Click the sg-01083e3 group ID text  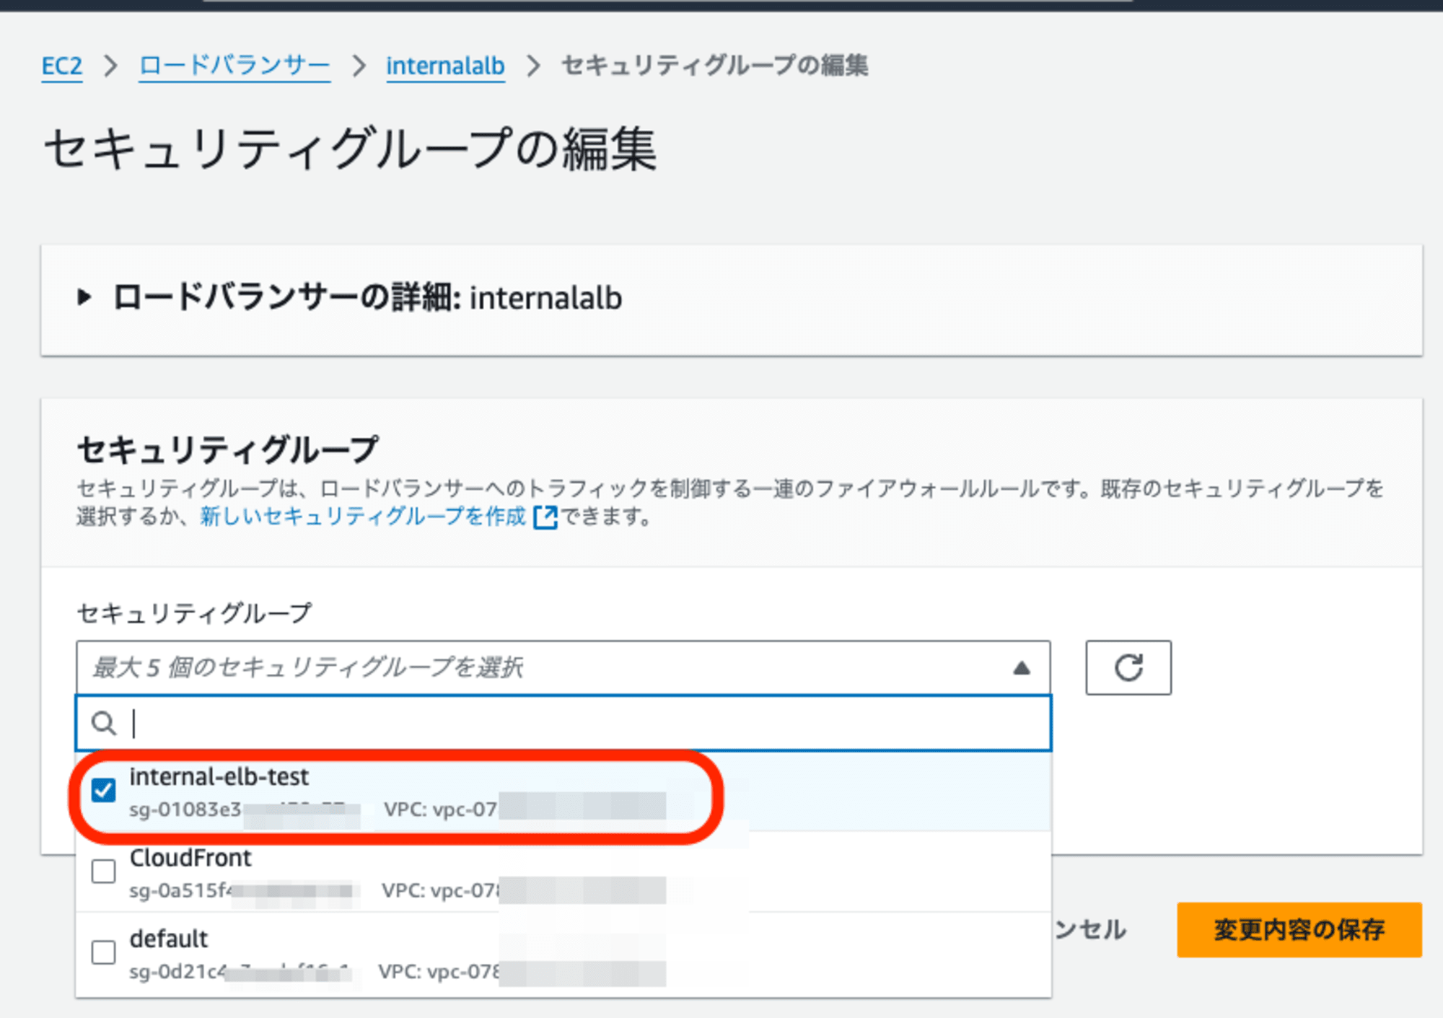[185, 809]
